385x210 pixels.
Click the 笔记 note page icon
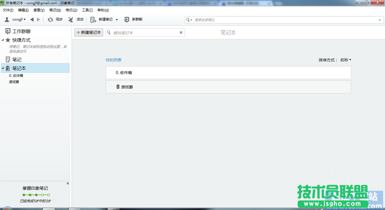(x=8, y=59)
